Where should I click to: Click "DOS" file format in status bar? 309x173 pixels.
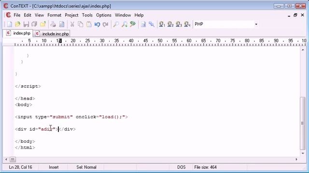tap(182, 167)
